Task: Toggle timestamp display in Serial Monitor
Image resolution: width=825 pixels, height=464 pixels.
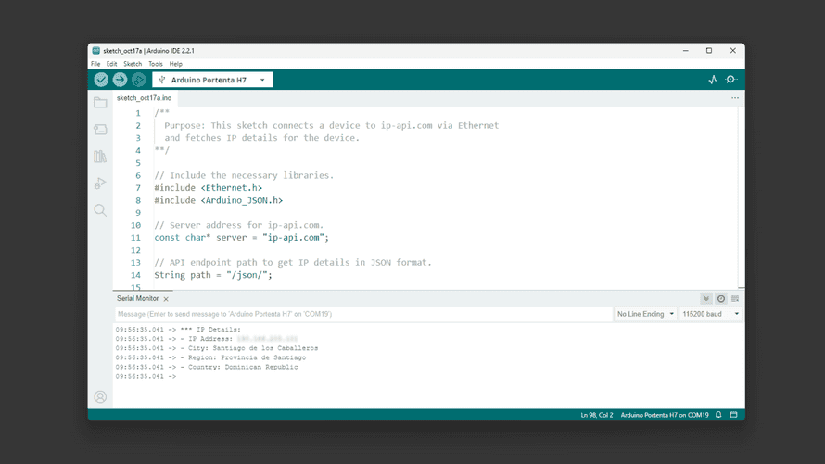Action: [721, 299]
